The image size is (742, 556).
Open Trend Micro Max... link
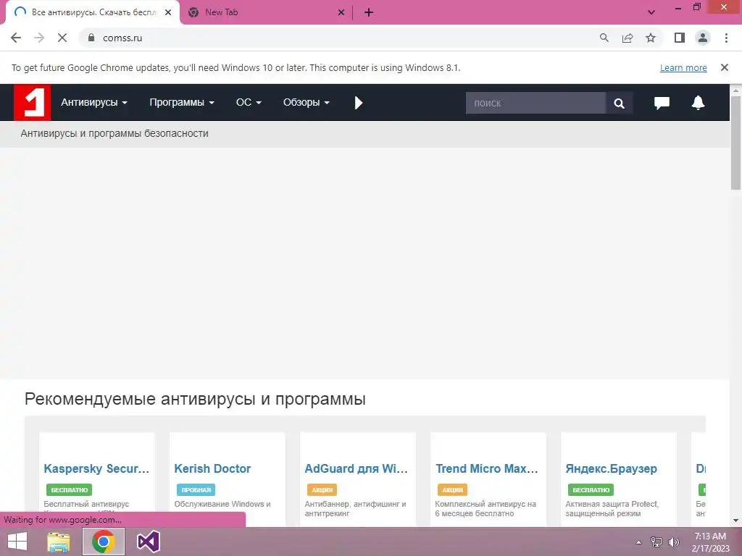(x=487, y=468)
